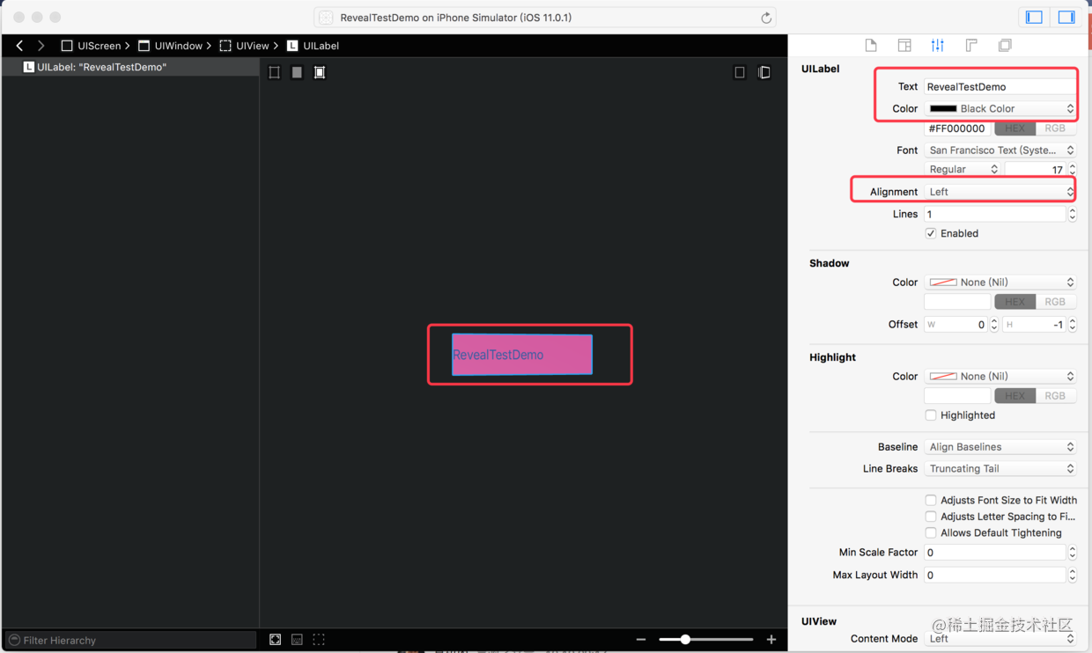Click the font size 17 stepper
This screenshot has height=653, width=1092.
(x=1072, y=169)
